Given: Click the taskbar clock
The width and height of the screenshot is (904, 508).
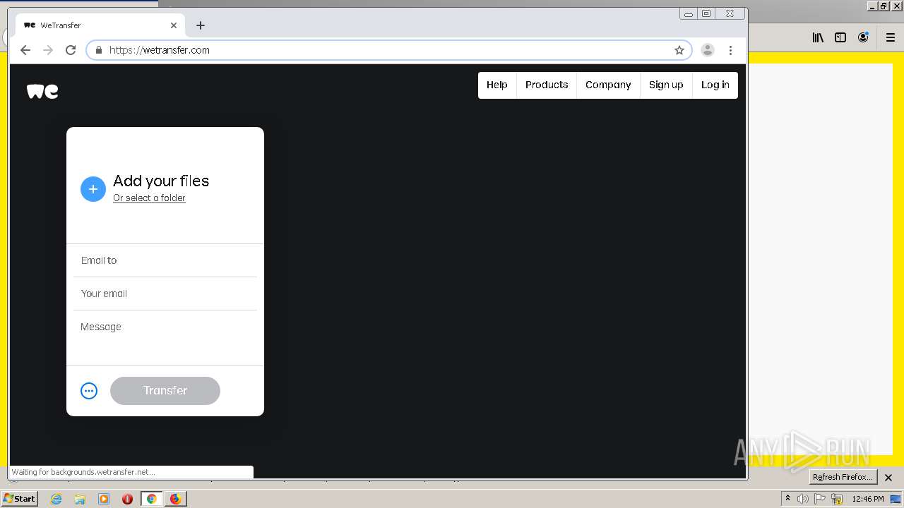Looking at the screenshot, I should [868, 499].
